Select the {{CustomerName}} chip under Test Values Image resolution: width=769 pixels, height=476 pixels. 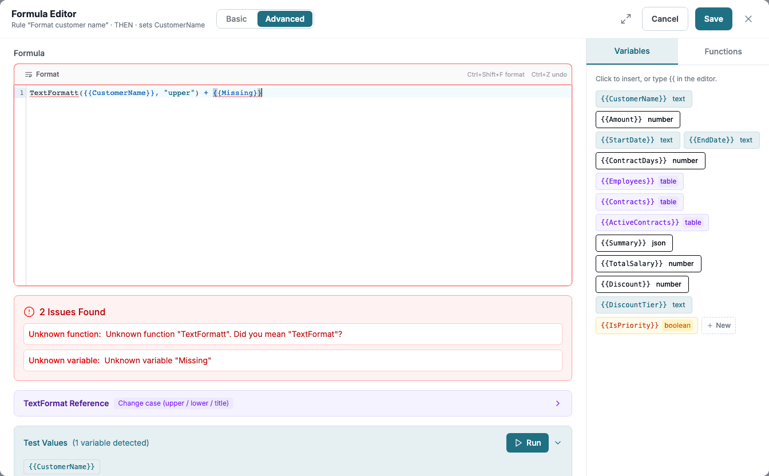click(x=62, y=467)
